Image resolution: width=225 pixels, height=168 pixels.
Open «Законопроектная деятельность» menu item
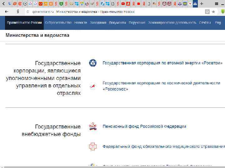click(172, 23)
